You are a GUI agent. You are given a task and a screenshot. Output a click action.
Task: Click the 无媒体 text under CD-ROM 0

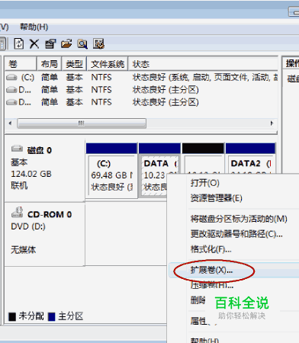tap(23, 250)
